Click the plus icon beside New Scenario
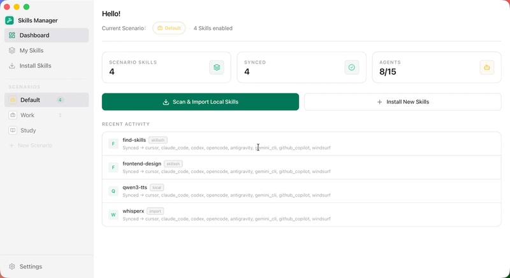Image resolution: width=510 pixels, height=278 pixels. click(x=11, y=145)
